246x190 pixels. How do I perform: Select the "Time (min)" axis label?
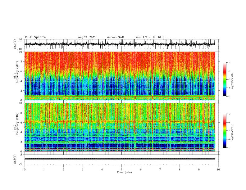point(124,172)
